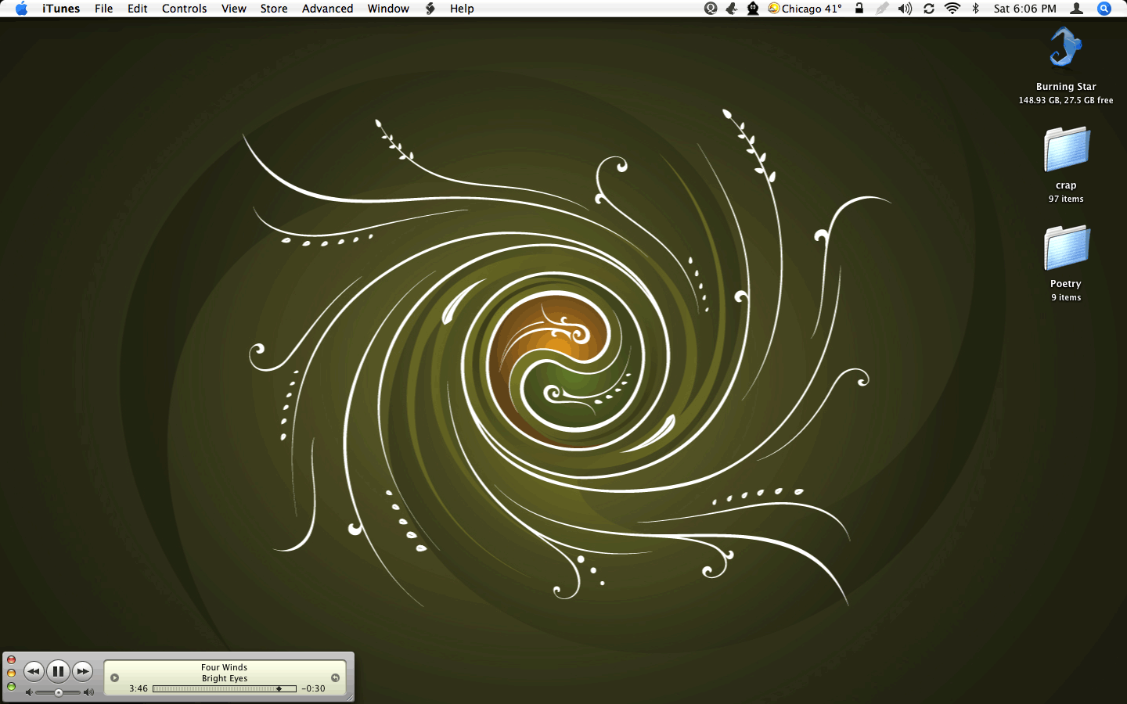Viewport: 1127px width, 704px height.
Task: Open the File menu
Action: coord(104,9)
